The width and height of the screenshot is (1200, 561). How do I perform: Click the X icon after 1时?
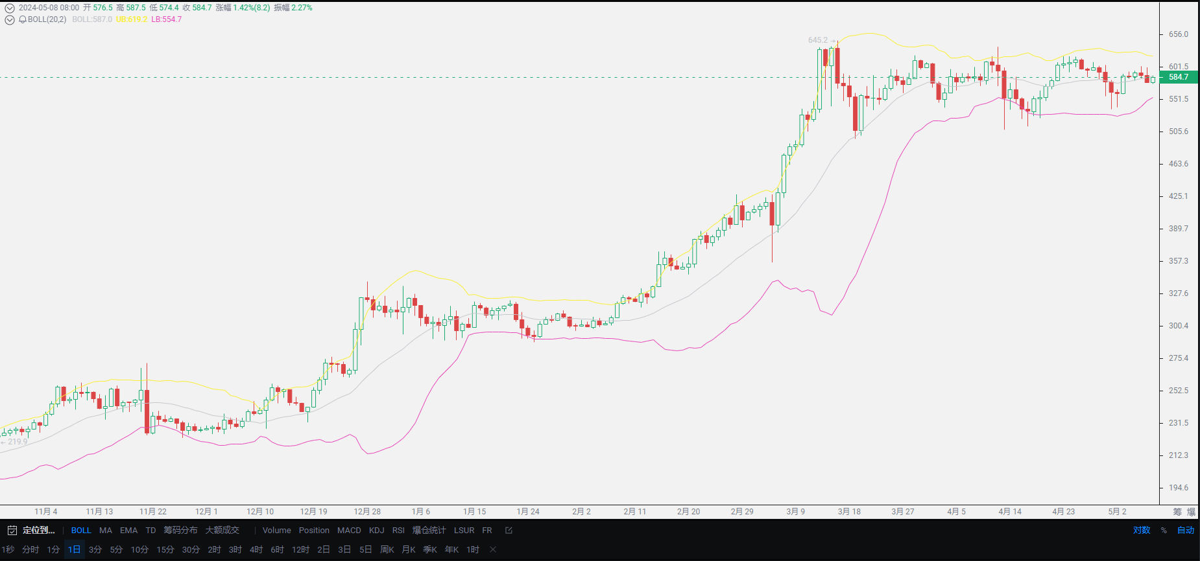(493, 549)
